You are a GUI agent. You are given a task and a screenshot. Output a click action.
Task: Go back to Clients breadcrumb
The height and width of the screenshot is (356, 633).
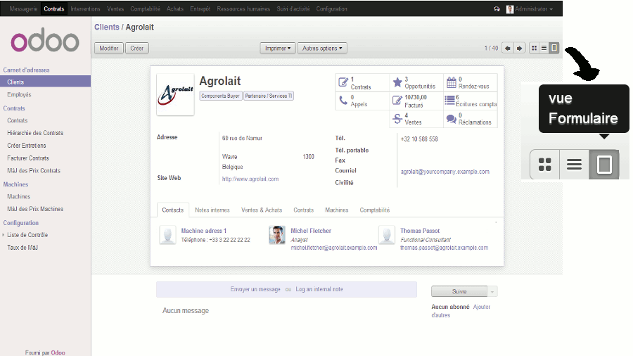(x=107, y=27)
